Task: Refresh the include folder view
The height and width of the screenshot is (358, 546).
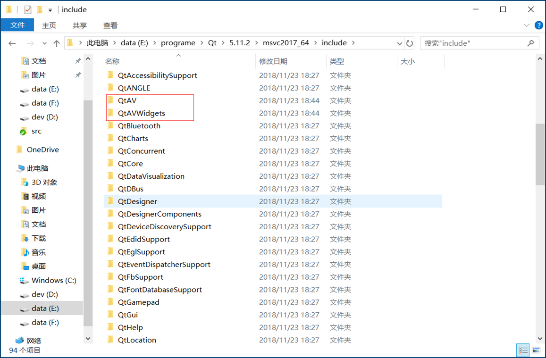Action: pos(410,43)
